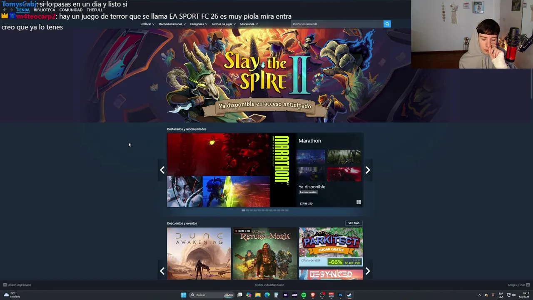This screenshot has height=300, width=533.
Task: Click the Windows Start button
Action: pos(184,295)
